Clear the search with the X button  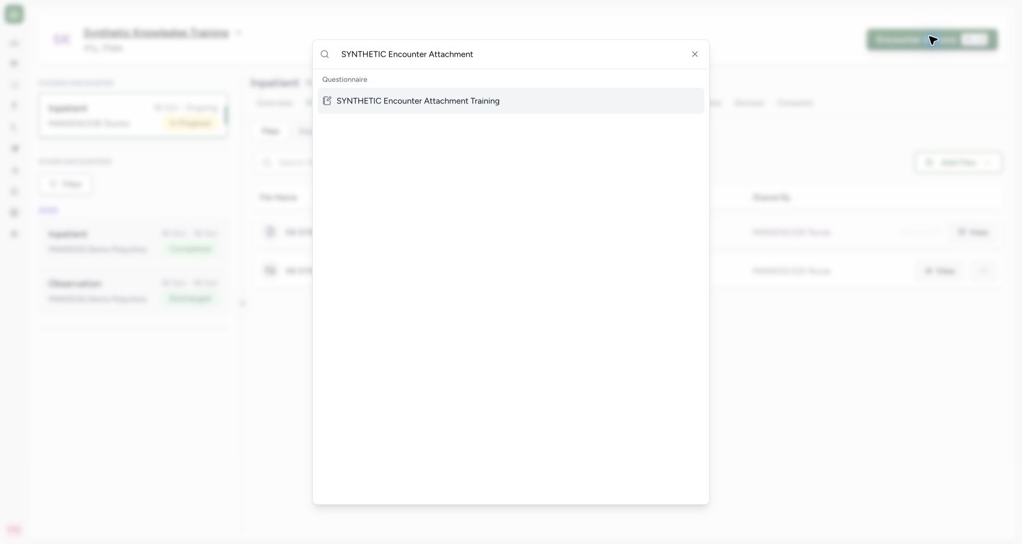click(695, 54)
